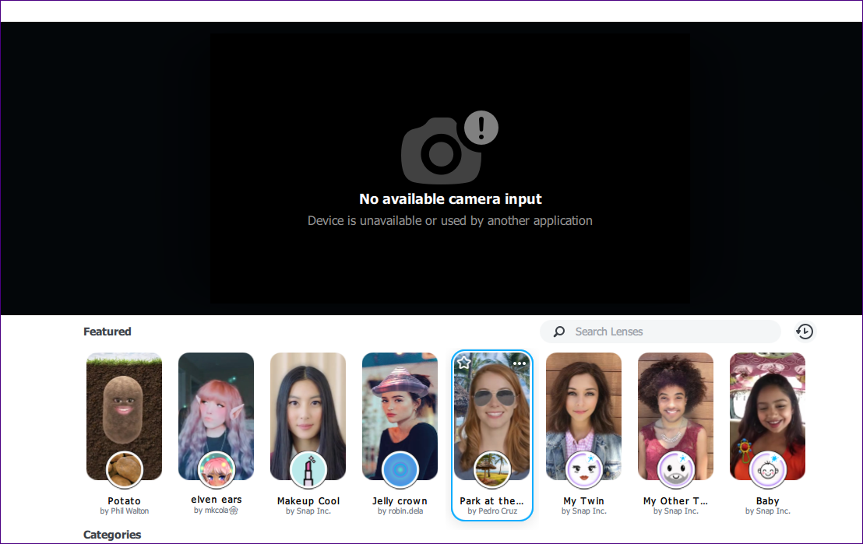Viewport: 863px width, 544px height.
Task: Select the elven ears lens thumbnail
Action: [x=216, y=405]
